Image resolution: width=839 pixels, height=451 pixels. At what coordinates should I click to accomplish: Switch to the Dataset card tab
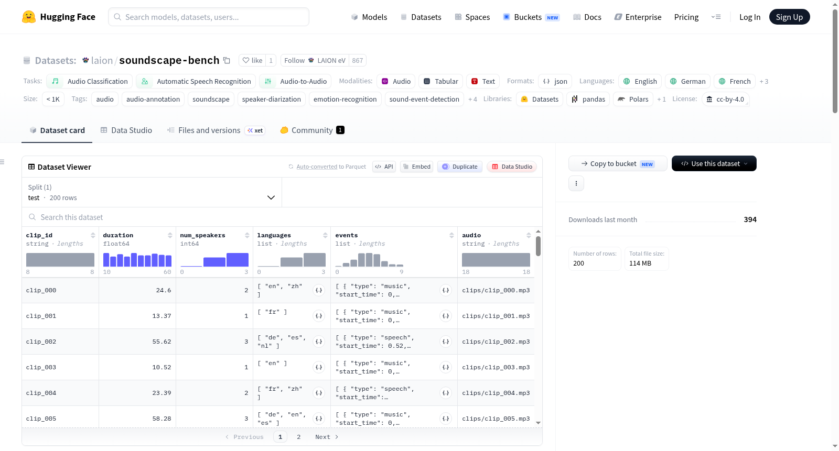click(x=57, y=130)
